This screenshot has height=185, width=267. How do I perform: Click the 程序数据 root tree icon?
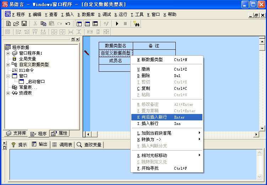click(8, 47)
